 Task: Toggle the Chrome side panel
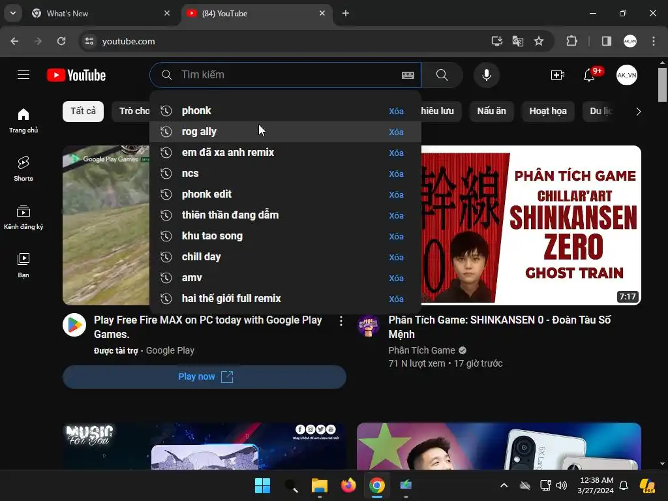pyautogui.click(x=606, y=41)
